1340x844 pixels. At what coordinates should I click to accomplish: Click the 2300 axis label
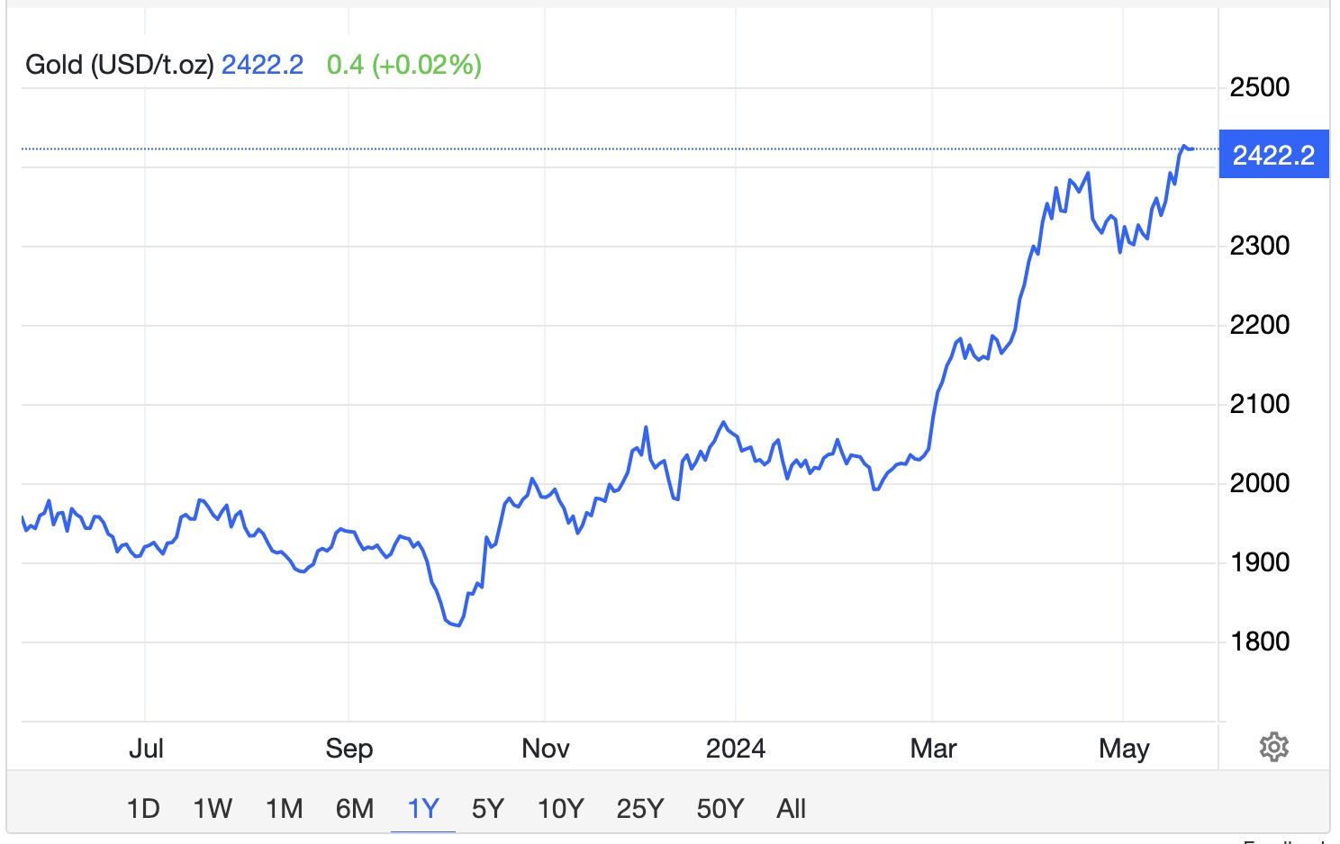click(1260, 246)
